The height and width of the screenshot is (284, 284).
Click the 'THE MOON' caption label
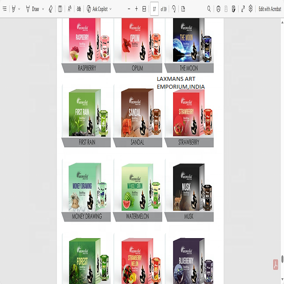click(x=189, y=68)
